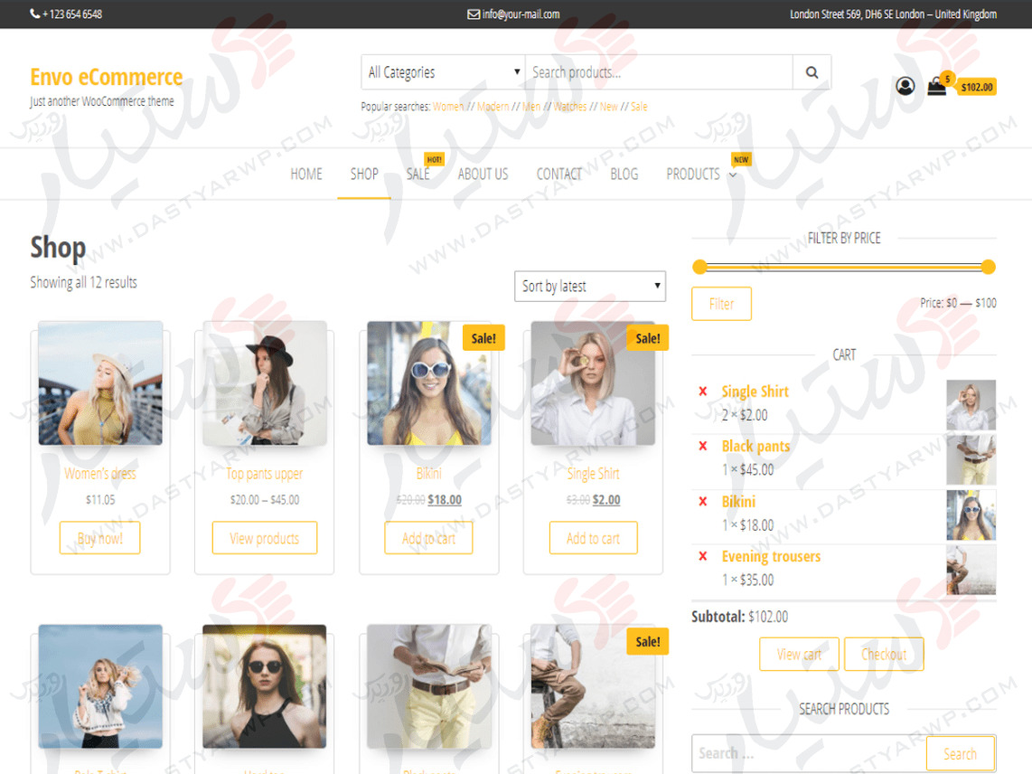Open the Women's dress product image
1032x774 pixels.
[100, 383]
